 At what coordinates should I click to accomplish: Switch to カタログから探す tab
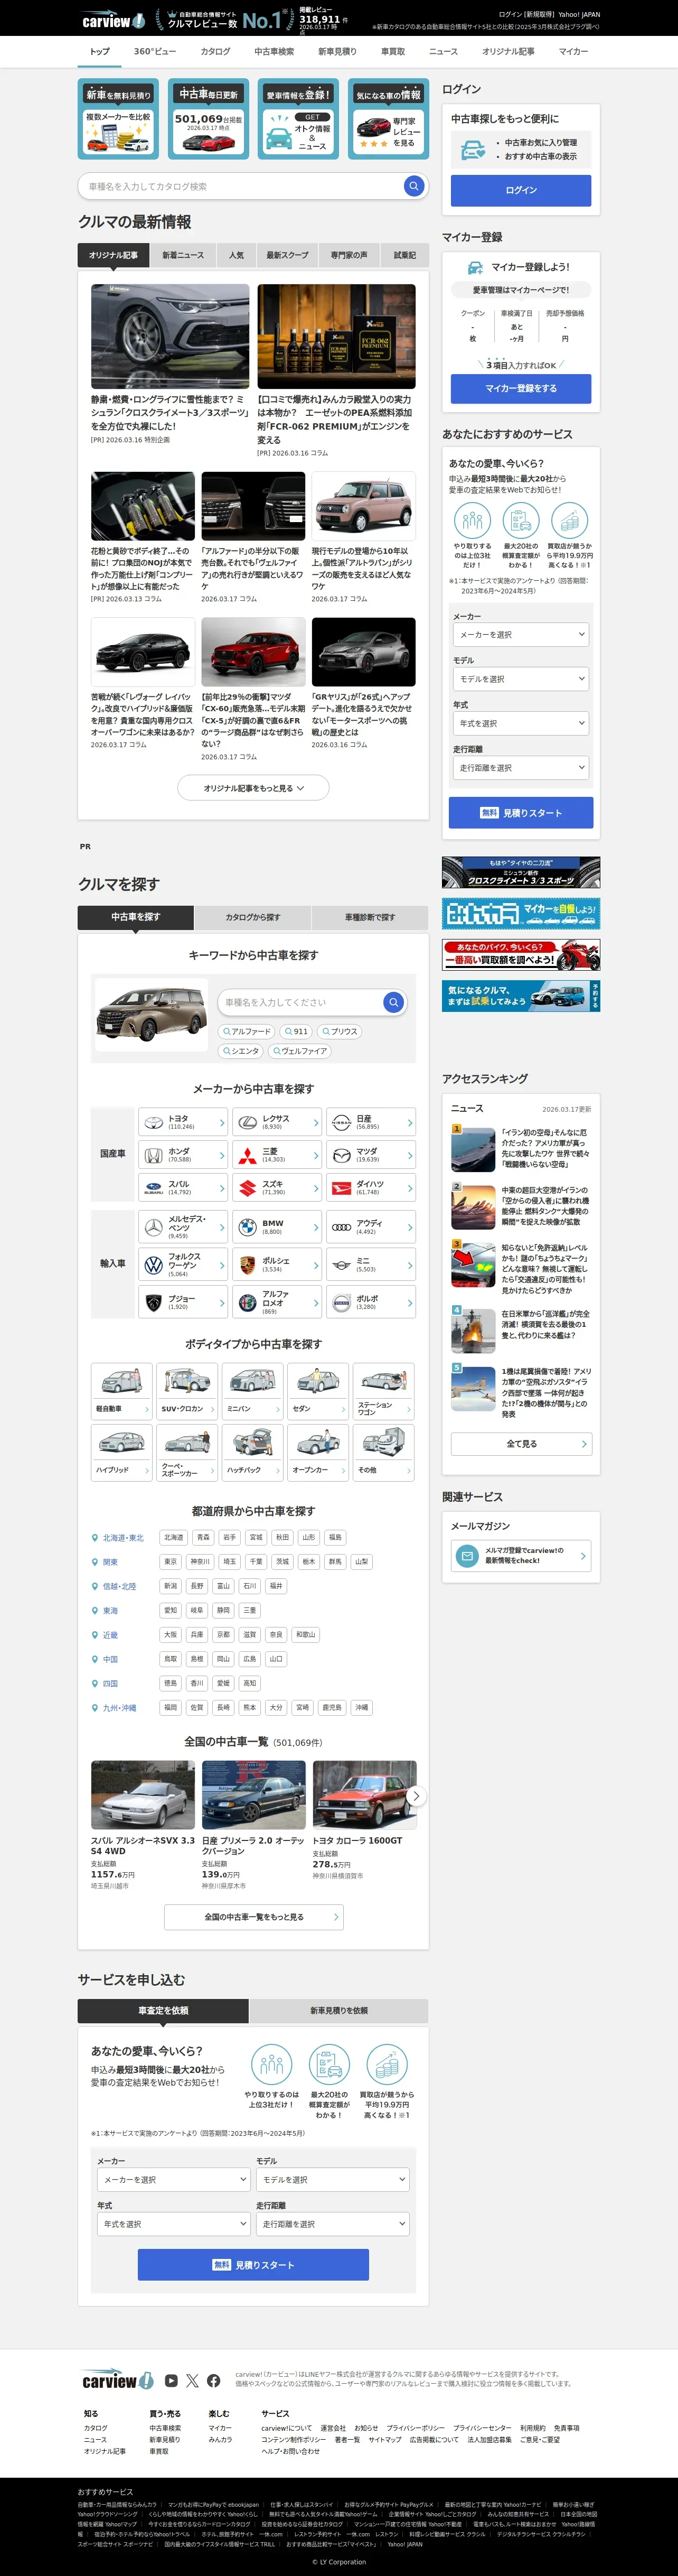253,917
